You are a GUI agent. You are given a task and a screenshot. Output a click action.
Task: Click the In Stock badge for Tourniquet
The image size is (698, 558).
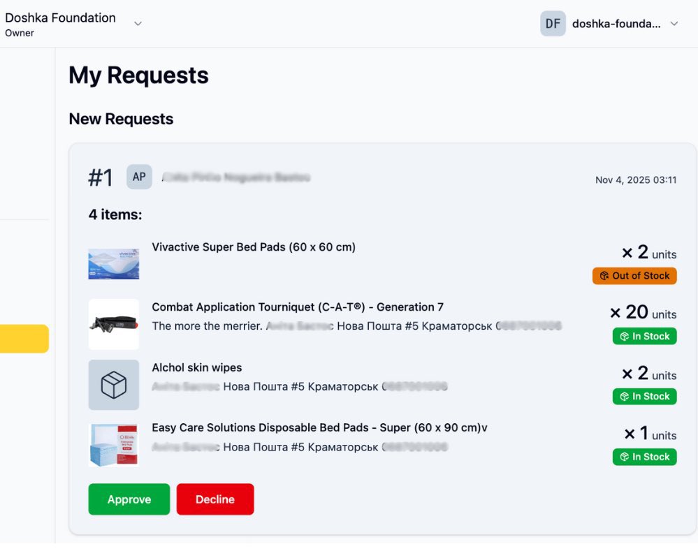pyautogui.click(x=645, y=336)
